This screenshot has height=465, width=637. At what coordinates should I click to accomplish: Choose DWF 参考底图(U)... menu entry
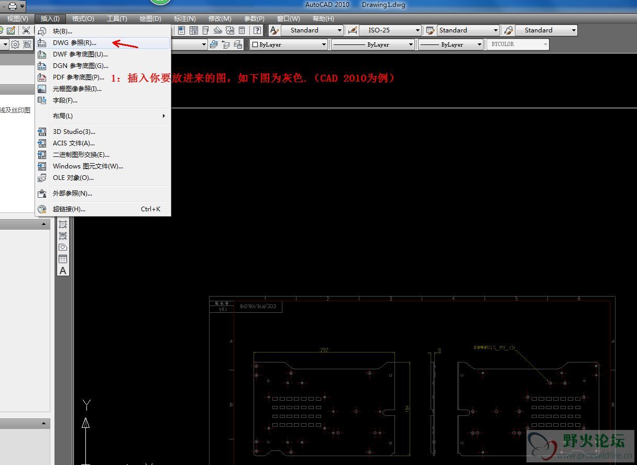click(103, 54)
